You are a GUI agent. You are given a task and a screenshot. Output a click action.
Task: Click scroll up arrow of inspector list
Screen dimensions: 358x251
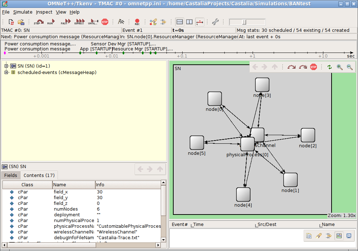pyautogui.click(x=163, y=182)
